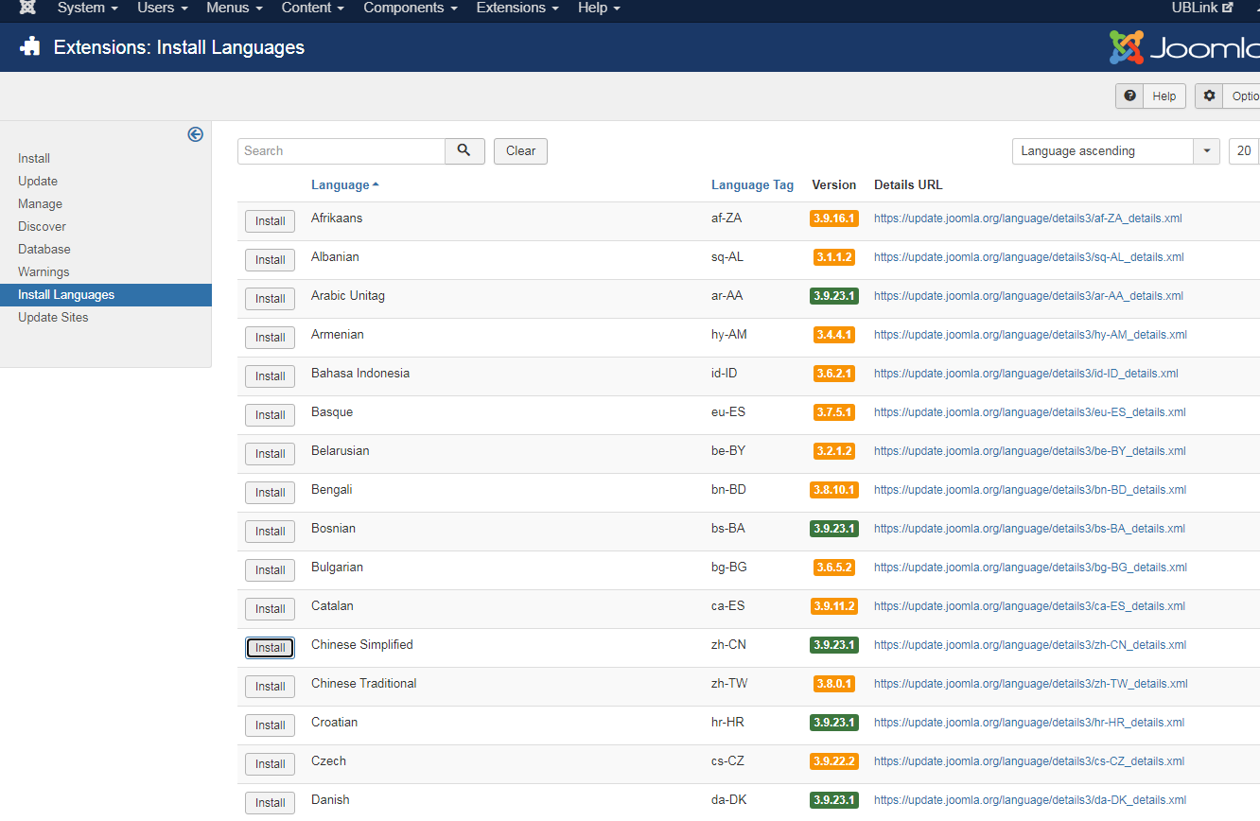Image resolution: width=1260 pixels, height=821 pixels.
Task: Select Update Sites in the sidebar
Action: point(53,318)
